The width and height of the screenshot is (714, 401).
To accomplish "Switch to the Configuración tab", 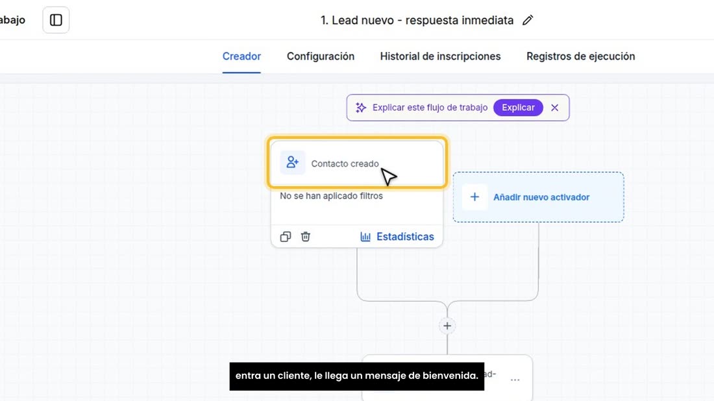I will [321, 56].
